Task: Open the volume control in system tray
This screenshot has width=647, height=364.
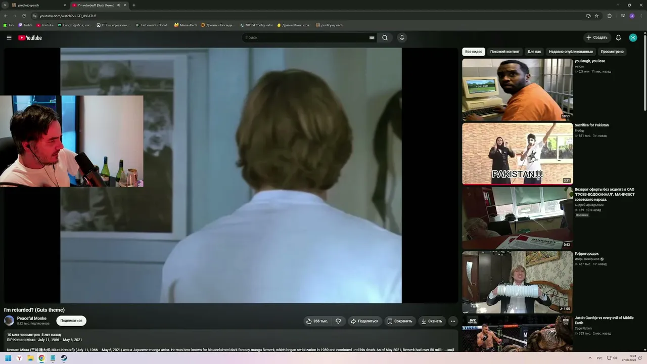Action: (x=614, y=358)
